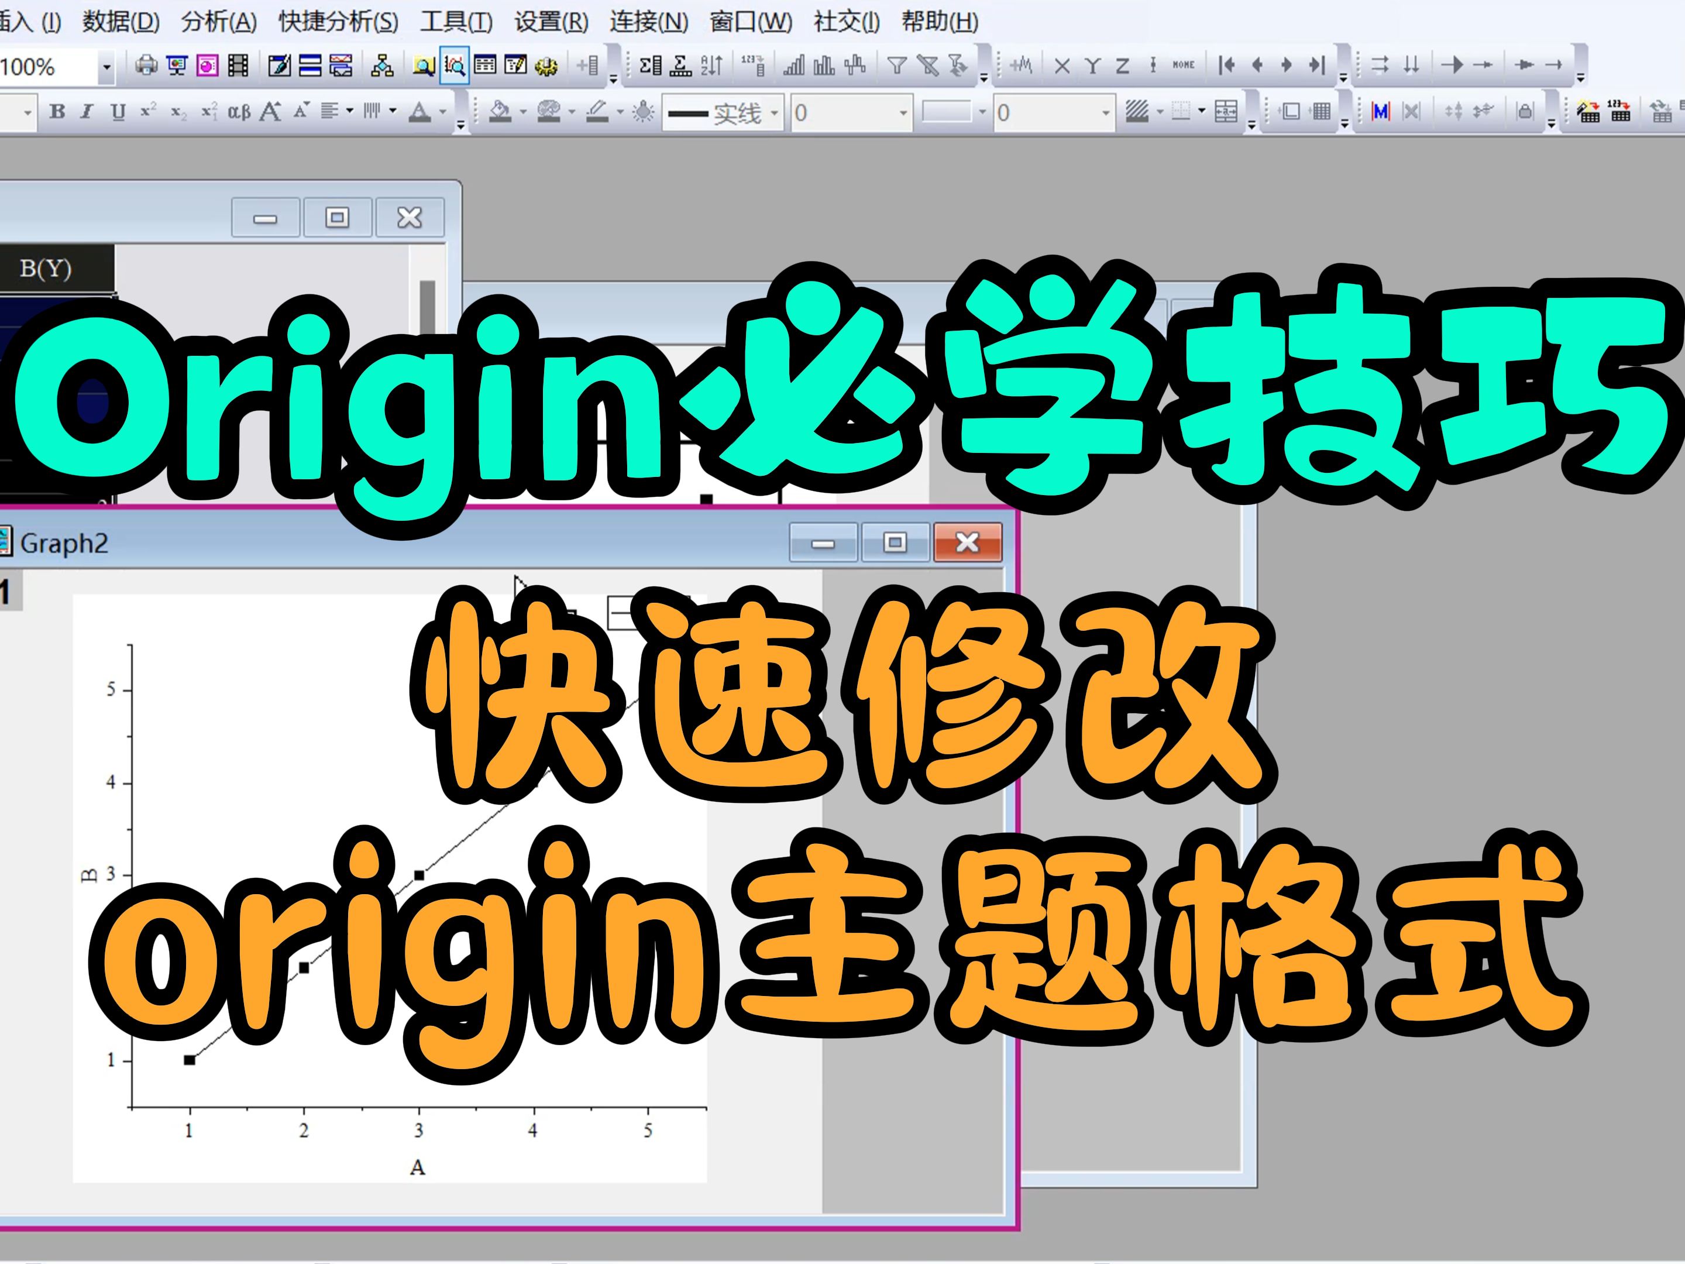Click the Set as Y Error bar icon

1153,66
